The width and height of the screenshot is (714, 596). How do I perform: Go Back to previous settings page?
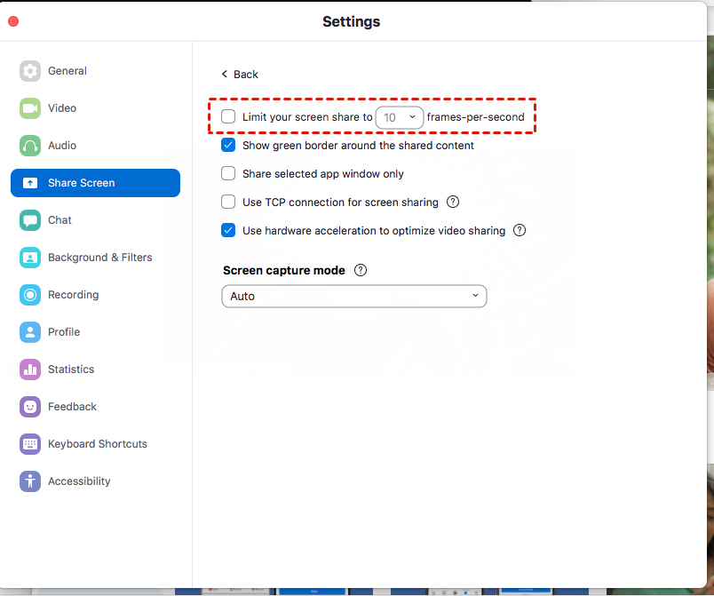(x=240, y=75)
